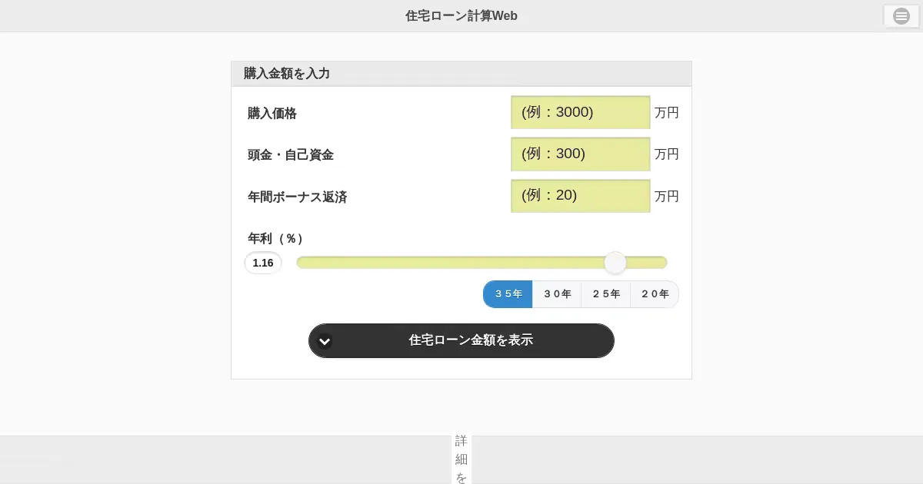Click the interest rate slider handle

point(615,263)
